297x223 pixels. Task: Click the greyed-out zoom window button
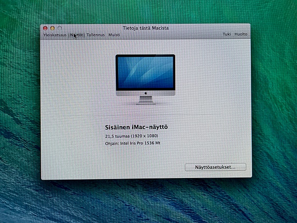(x=60, y=28)
